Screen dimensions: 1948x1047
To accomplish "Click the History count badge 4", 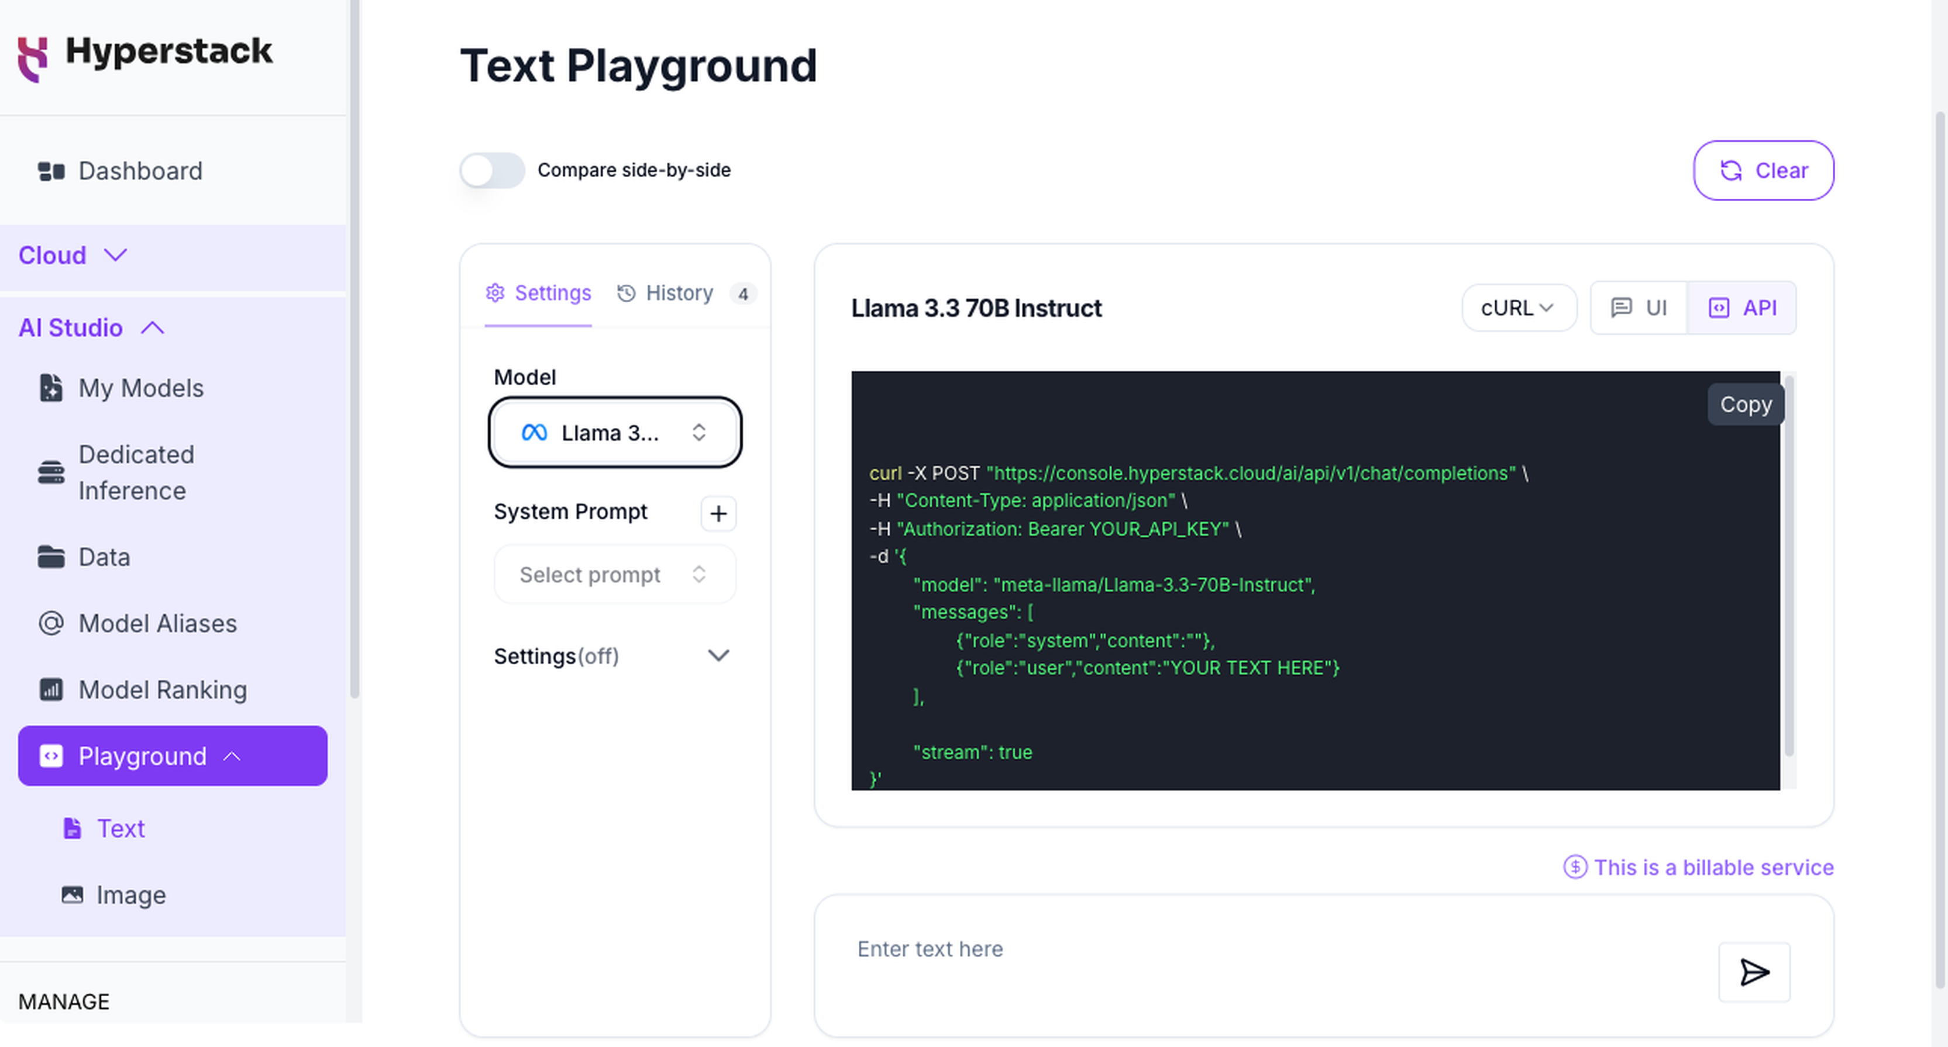I will [x=742, y=294].
